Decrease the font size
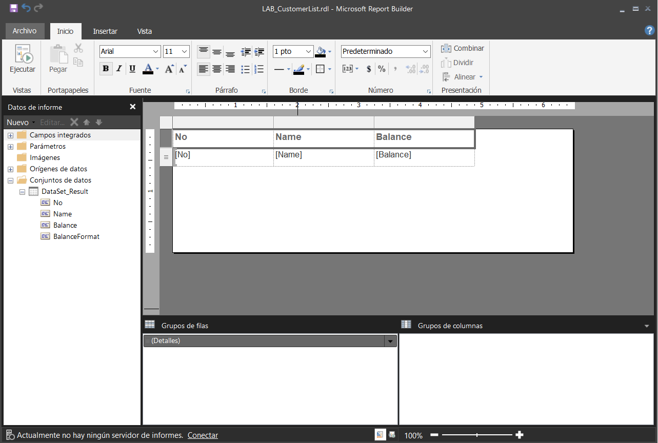This screenshot has height=443, width=658. pos(183,69)
